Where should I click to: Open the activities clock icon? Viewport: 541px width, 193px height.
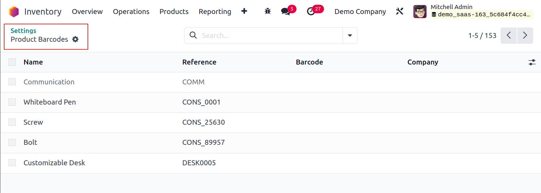pos(311,11)
